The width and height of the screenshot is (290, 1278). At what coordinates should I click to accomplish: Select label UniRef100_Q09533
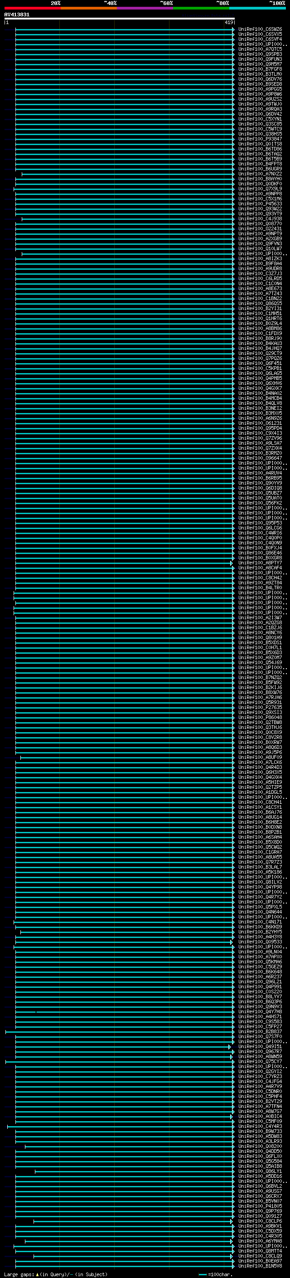[x=260, y=942]
